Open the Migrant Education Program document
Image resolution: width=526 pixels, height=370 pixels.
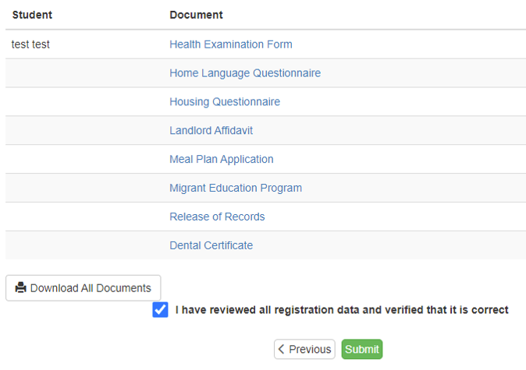(x=235, y=189)
